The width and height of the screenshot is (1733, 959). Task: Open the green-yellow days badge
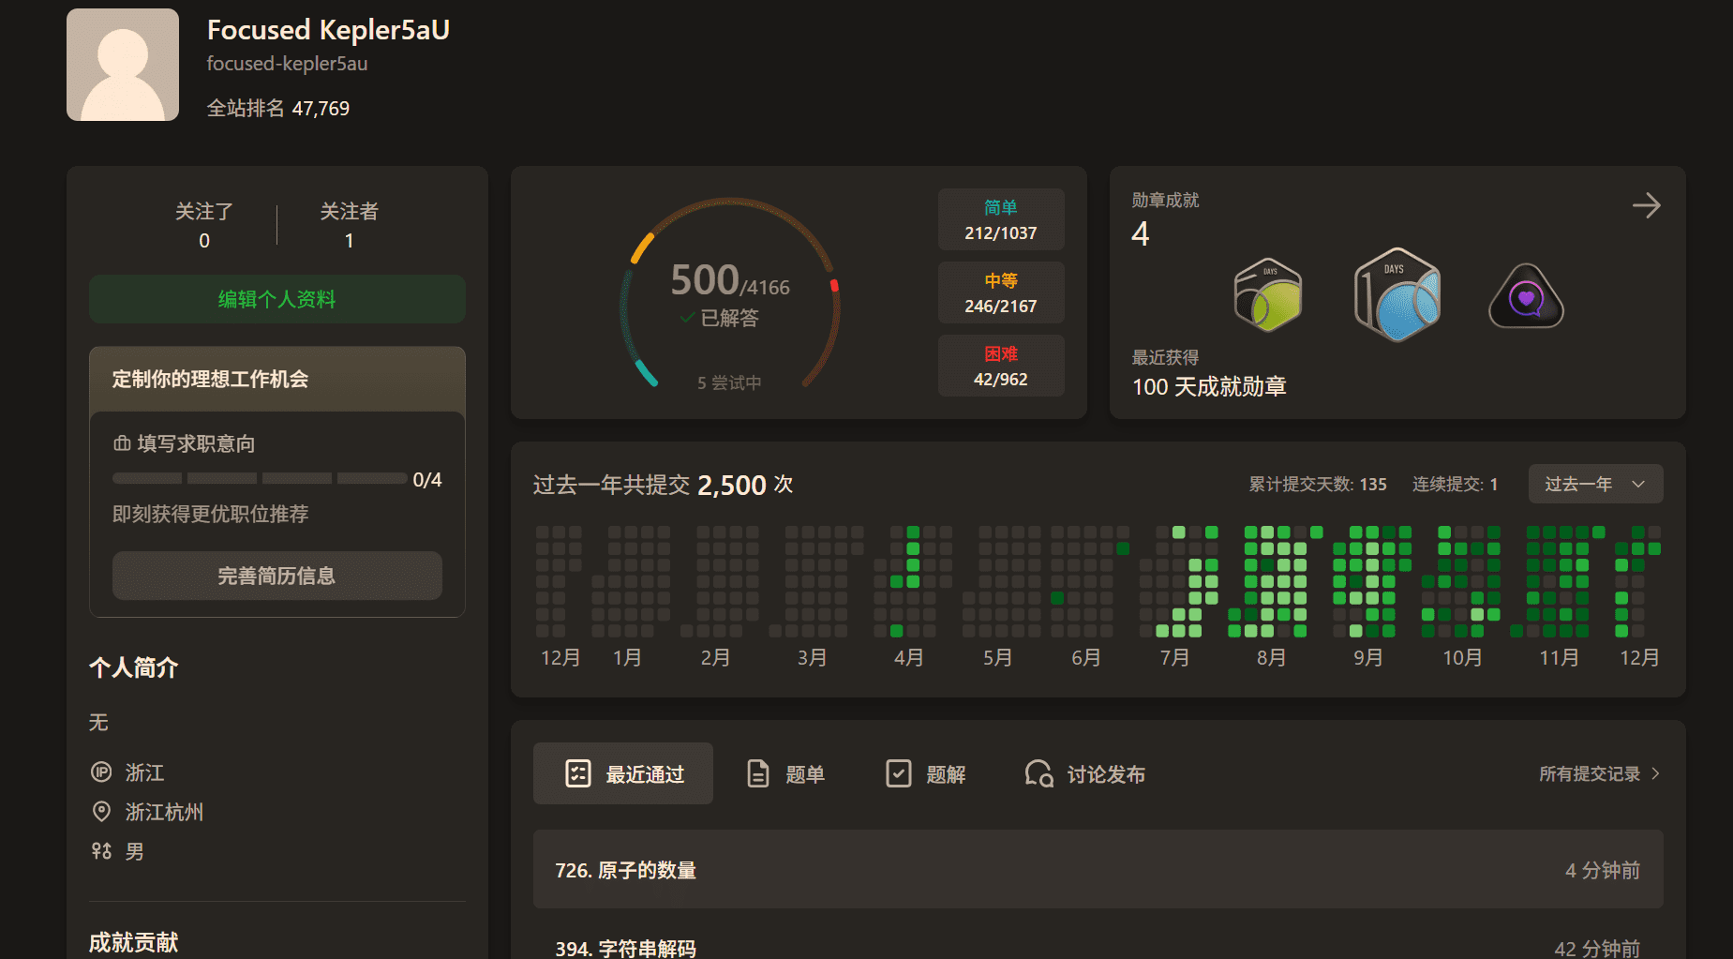1268,296
